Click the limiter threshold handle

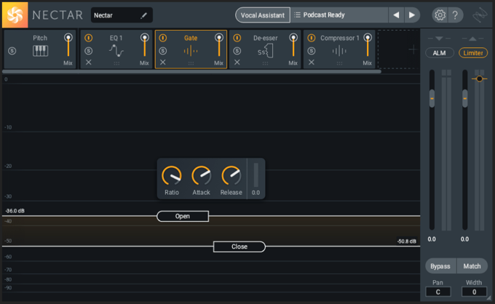(x=479, y=79)
